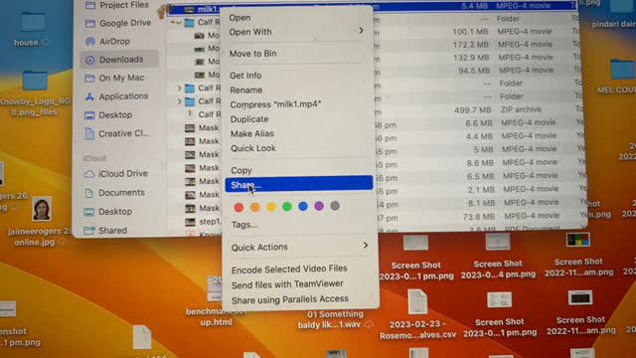Choose Rename from the context menu
The image size is (636, 358).
[245, 90]
